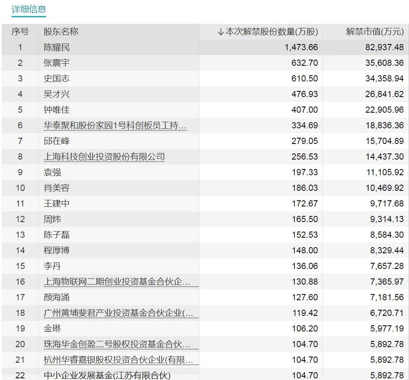The width and height of the screenshot is (409, 380).
Task: Select the row for 钟唯佳
Action: click(205, 110)
